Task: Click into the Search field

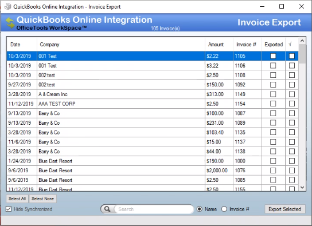Action: [153, 209]
